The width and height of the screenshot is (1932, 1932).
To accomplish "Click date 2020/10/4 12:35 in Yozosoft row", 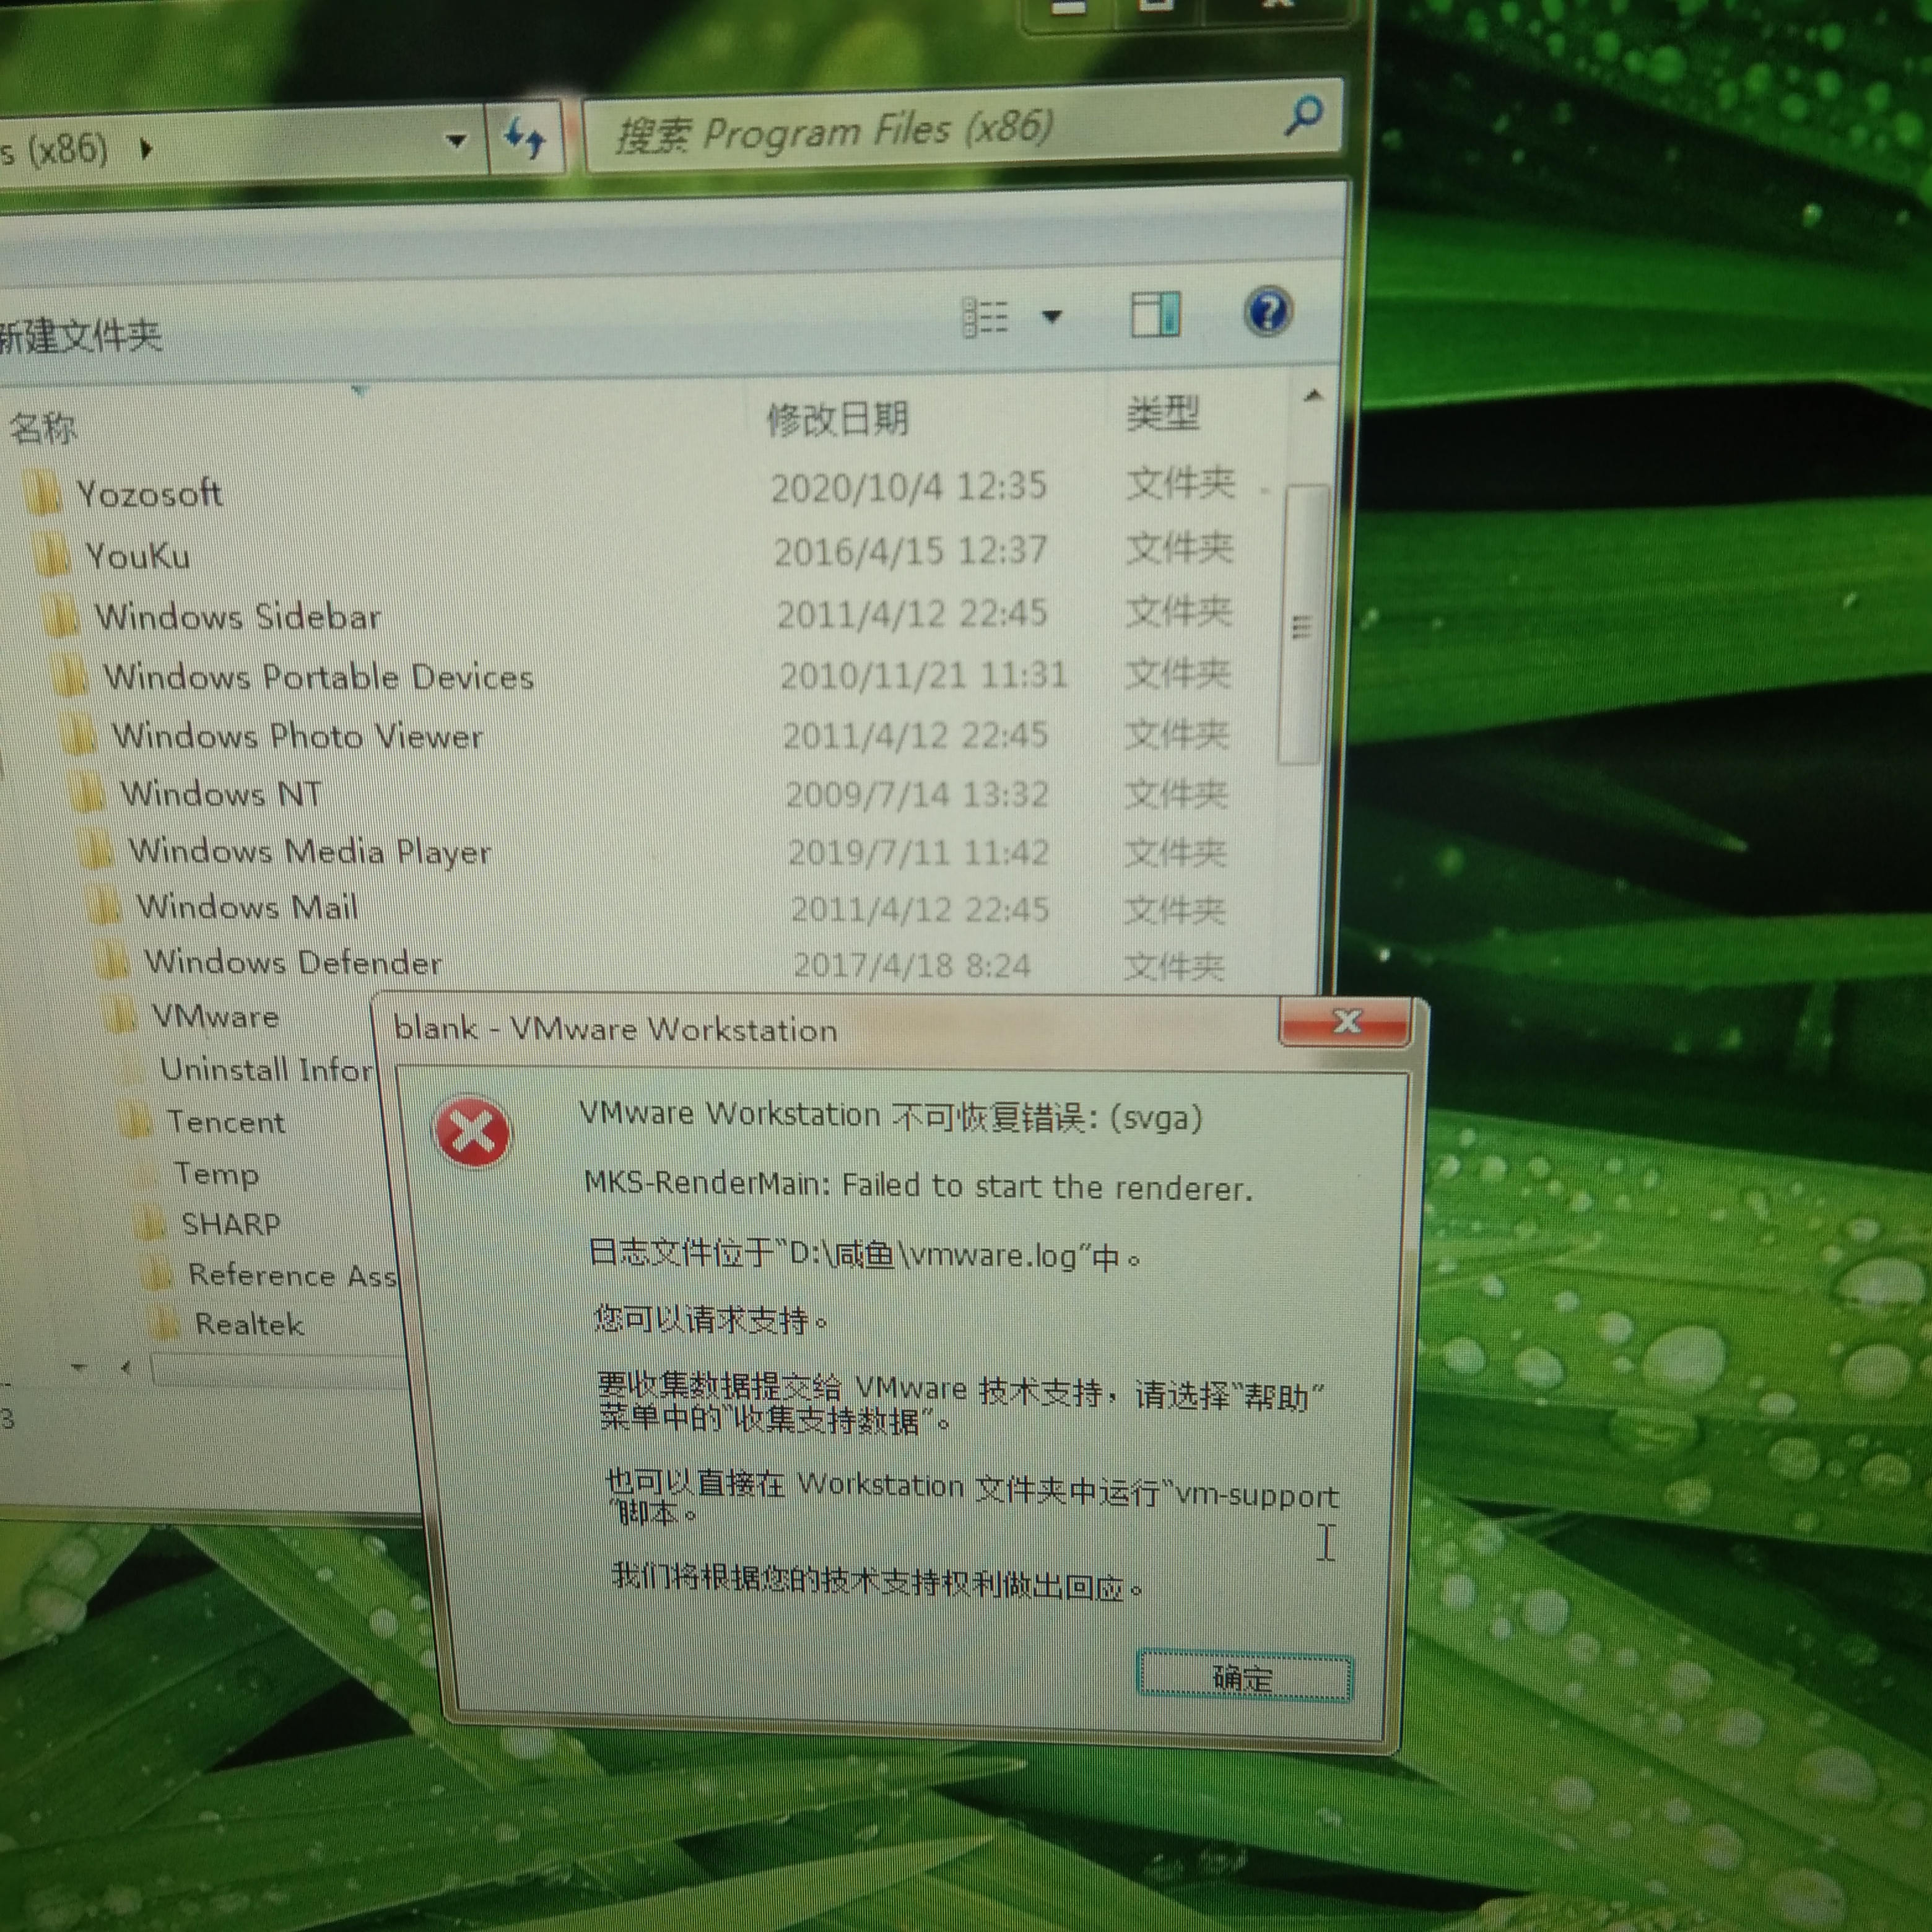I will click(908, 487).
